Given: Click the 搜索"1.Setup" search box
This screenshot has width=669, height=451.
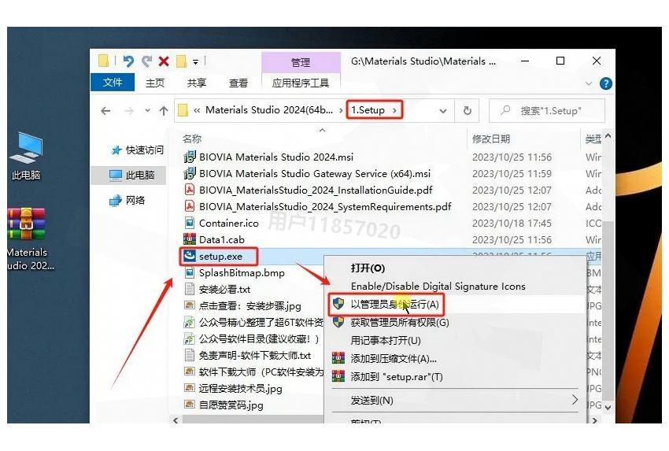Looking at the screenshot, I should [x=546, y=111].
